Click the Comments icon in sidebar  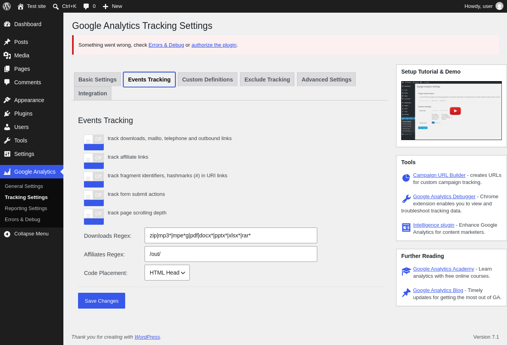pos(7,82)
